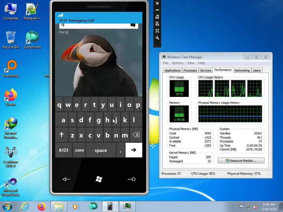Tap the period key on phone keyboard

coord(120,150)
